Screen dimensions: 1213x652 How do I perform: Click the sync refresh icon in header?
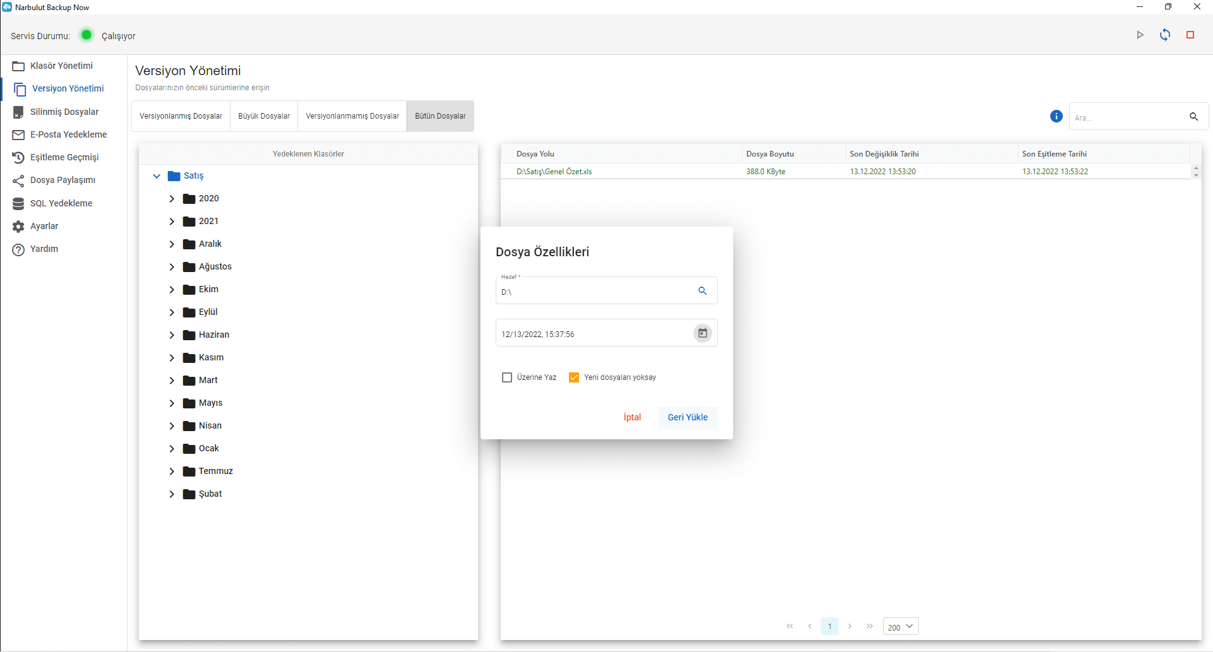point(1165,35)
